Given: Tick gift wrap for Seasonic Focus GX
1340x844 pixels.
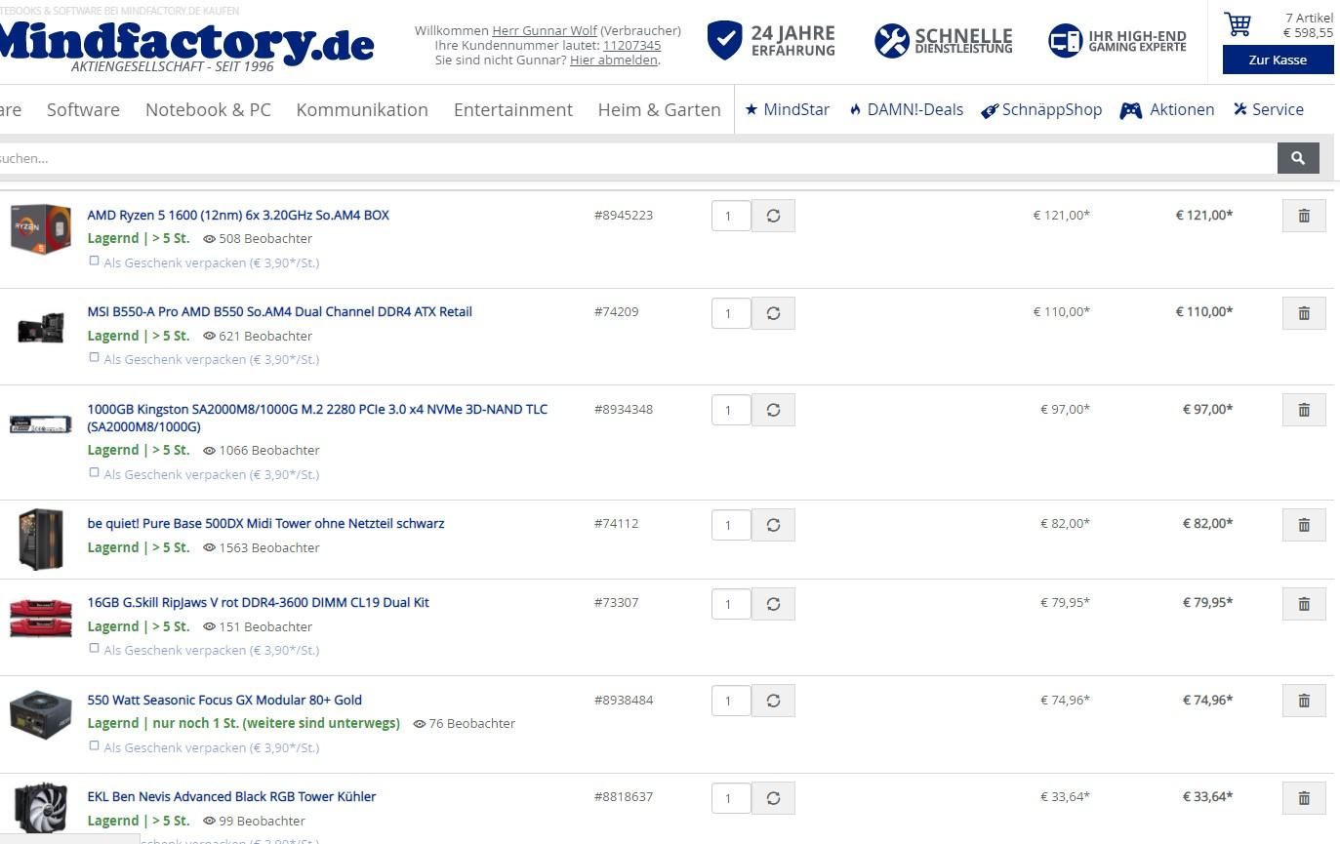Looking at the screenshot, I should point(94,745).
